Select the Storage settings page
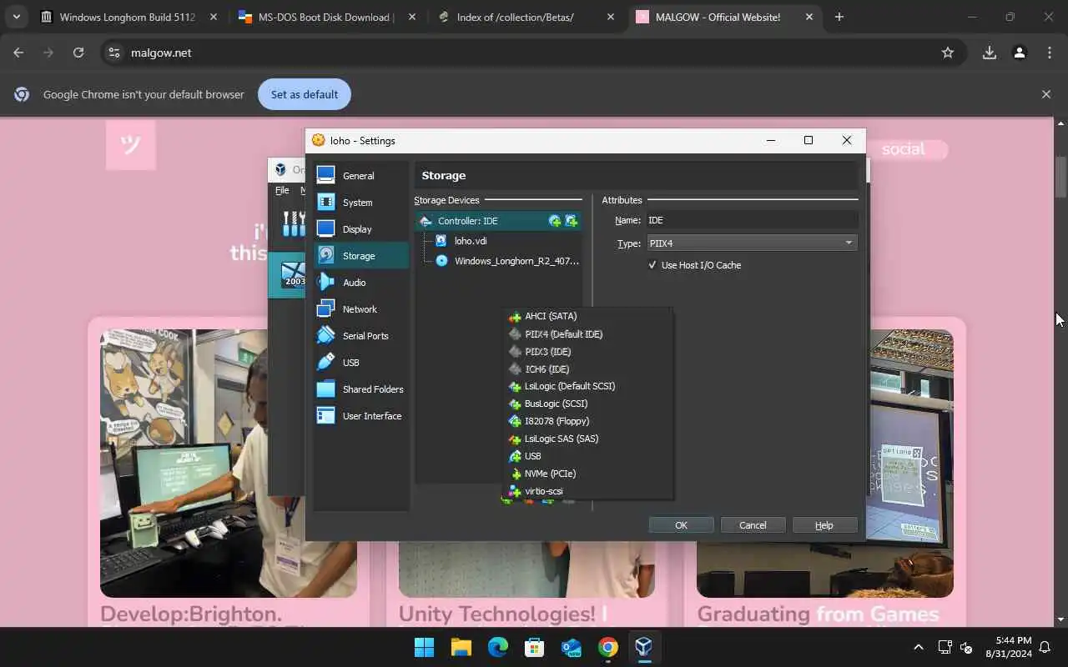1068x667 pixels. pyautogui.click(x=361, y=256)
